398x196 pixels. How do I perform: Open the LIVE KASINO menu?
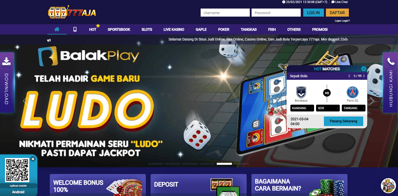[174, 29]
